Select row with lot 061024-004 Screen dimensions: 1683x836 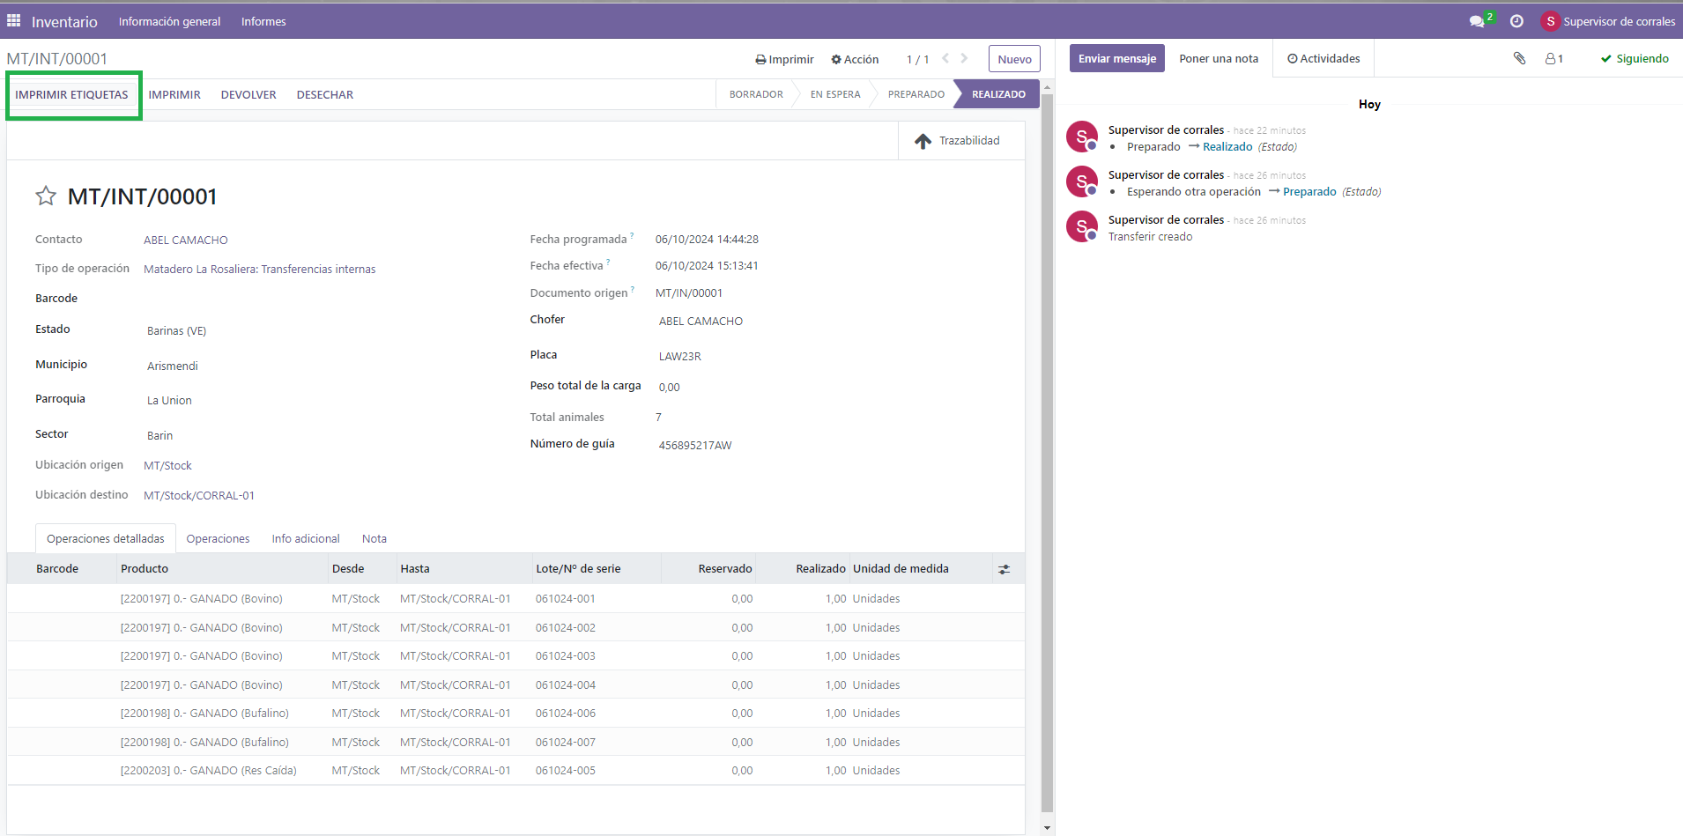(515, 684)
